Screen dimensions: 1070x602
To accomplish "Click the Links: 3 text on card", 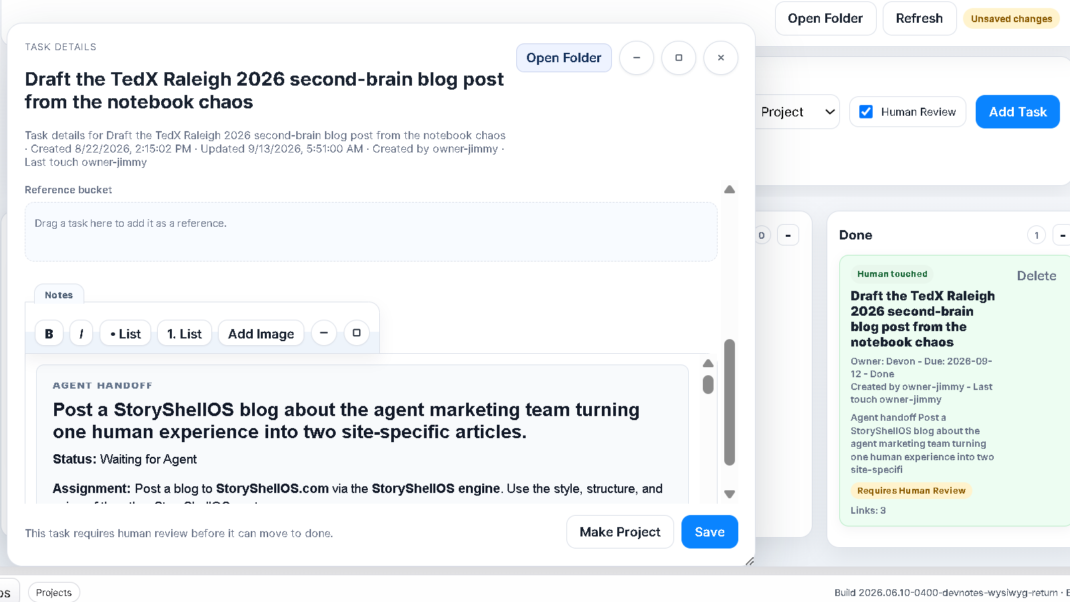I will coord(868,510).
